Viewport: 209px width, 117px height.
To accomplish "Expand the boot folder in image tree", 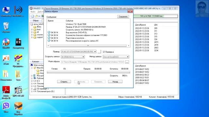I will (x=32, y=30).
